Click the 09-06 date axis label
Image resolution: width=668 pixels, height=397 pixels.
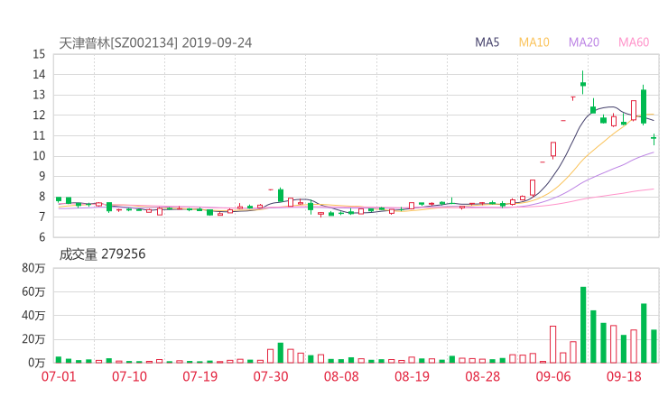coord(553,376)
